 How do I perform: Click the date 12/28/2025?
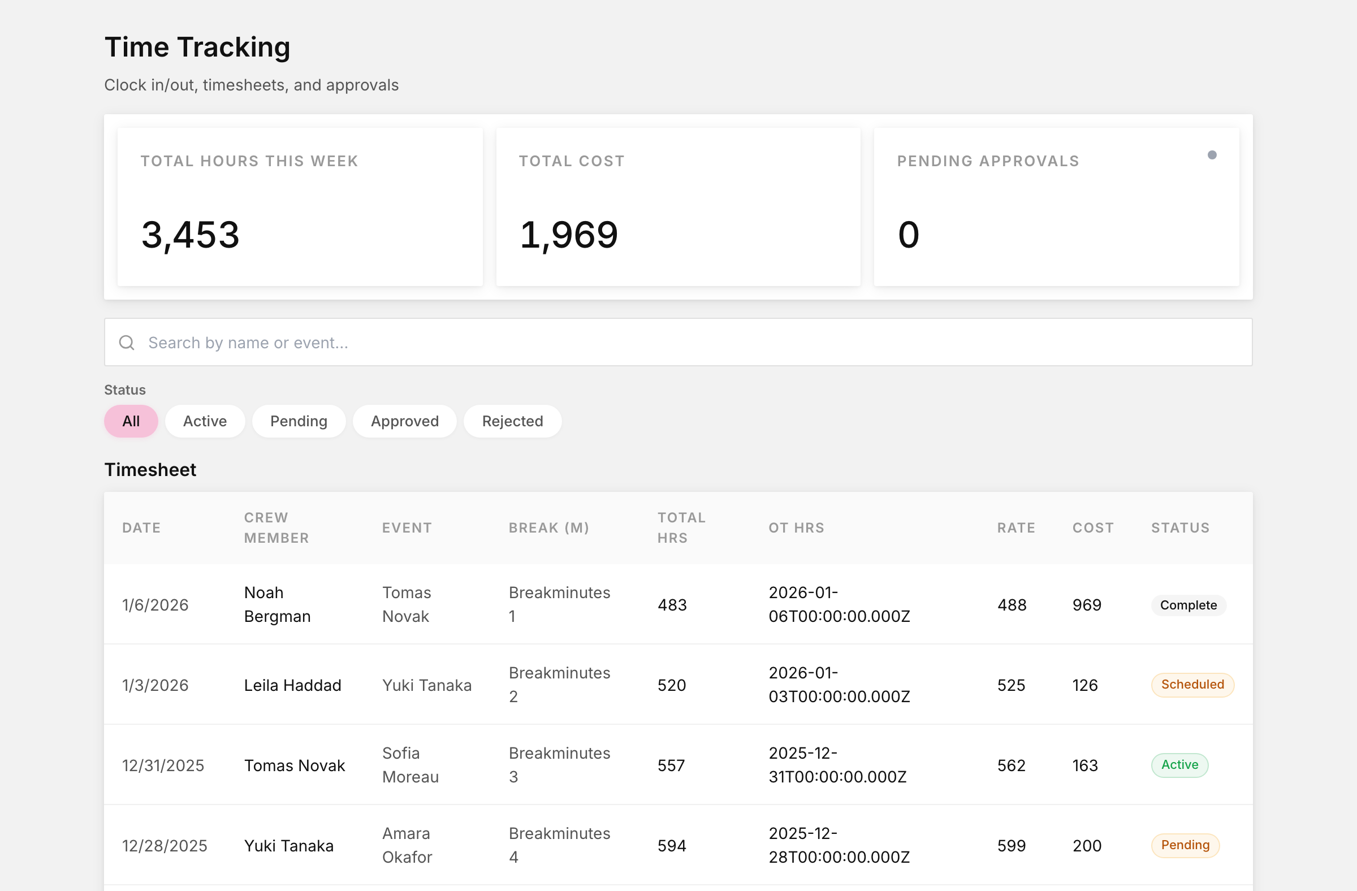tap(165, 846)
